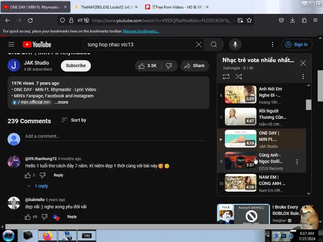The height and width of the screenshot is (242, 323).
Task: Expand 1 reply under thanhong72 comment
Action: pyautogui.click(x=38, y=186)
